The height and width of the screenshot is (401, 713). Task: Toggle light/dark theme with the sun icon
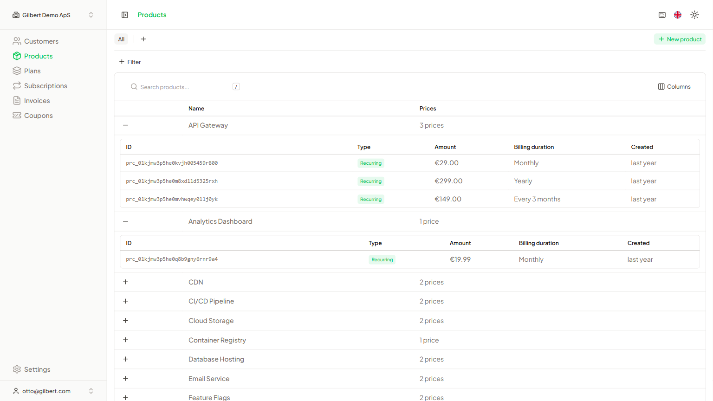coord(694,14)
